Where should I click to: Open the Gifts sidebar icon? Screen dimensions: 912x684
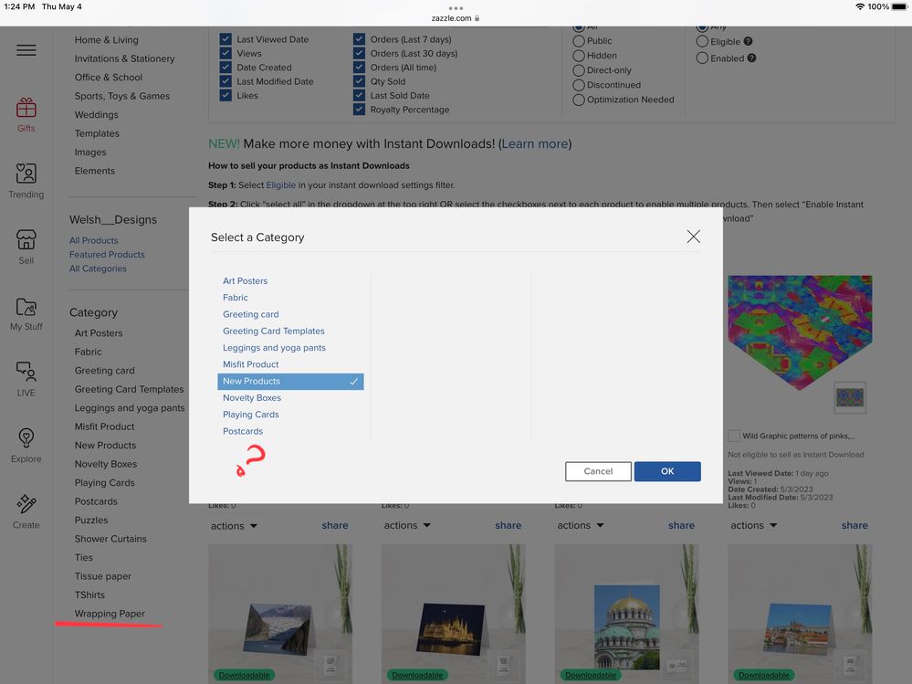[x=26, y=109]
